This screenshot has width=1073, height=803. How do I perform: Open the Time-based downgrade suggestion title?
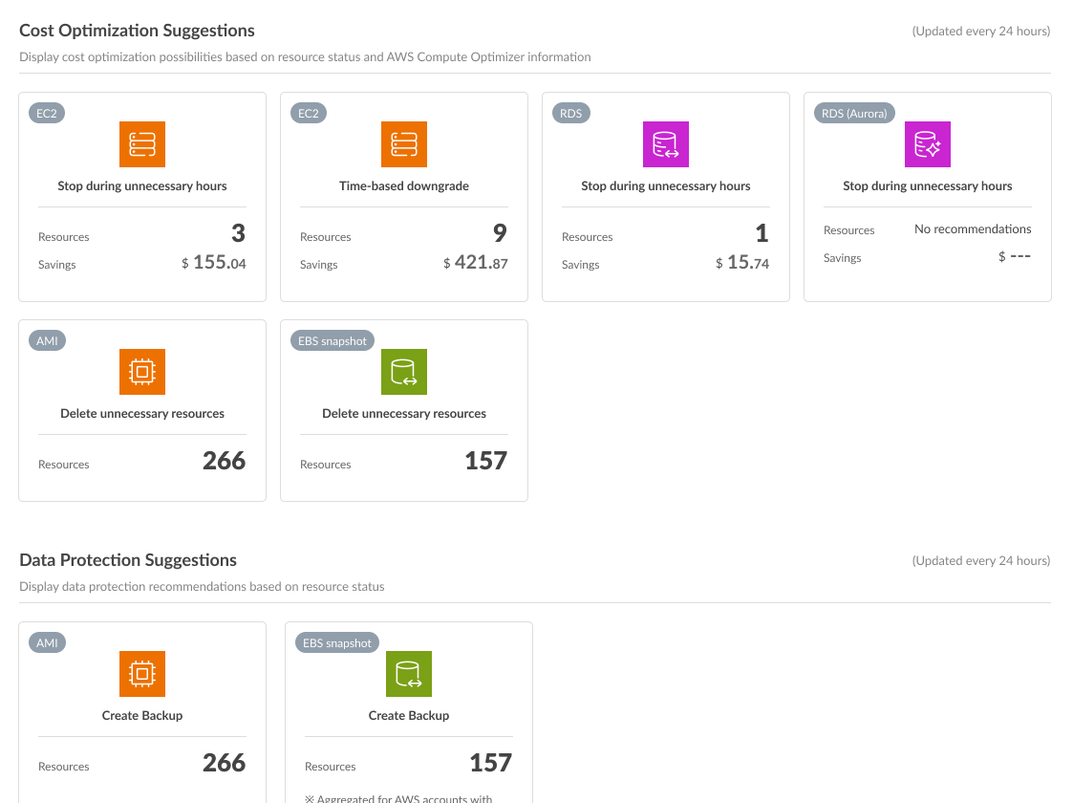(404, 186)
